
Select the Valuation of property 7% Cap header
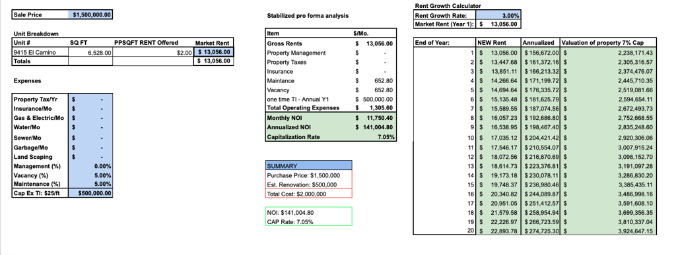[608, 43]
